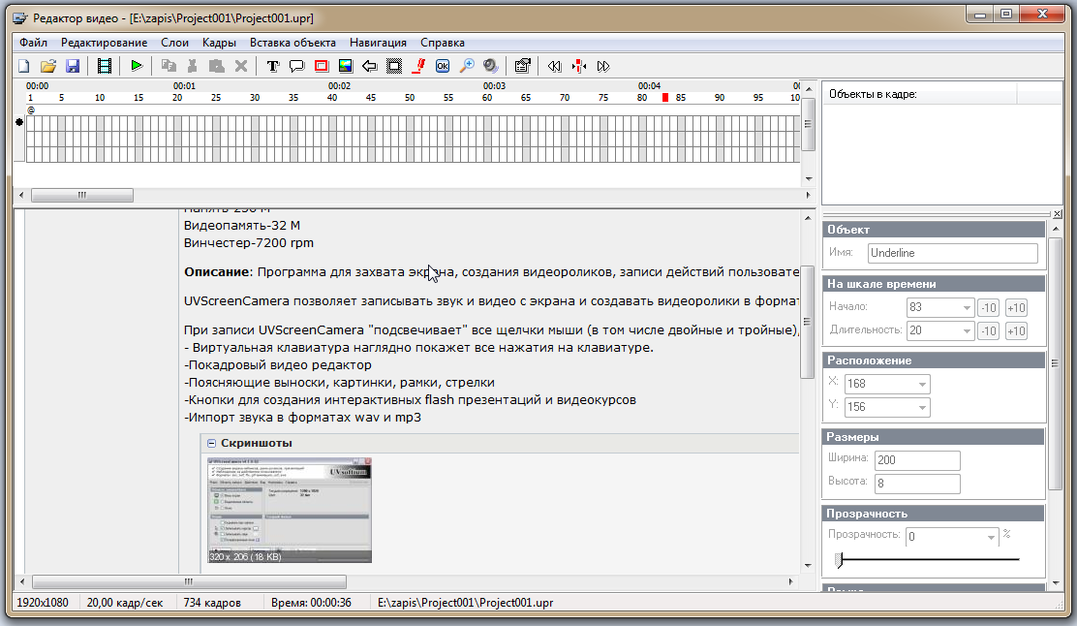Insert a red frame rectangle object

pyautogui.click(x=322, y=66)
